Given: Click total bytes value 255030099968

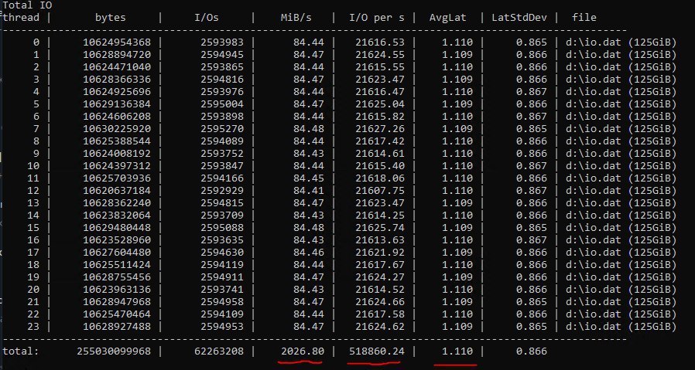Looking at the screenshot, I should point(114,351).
